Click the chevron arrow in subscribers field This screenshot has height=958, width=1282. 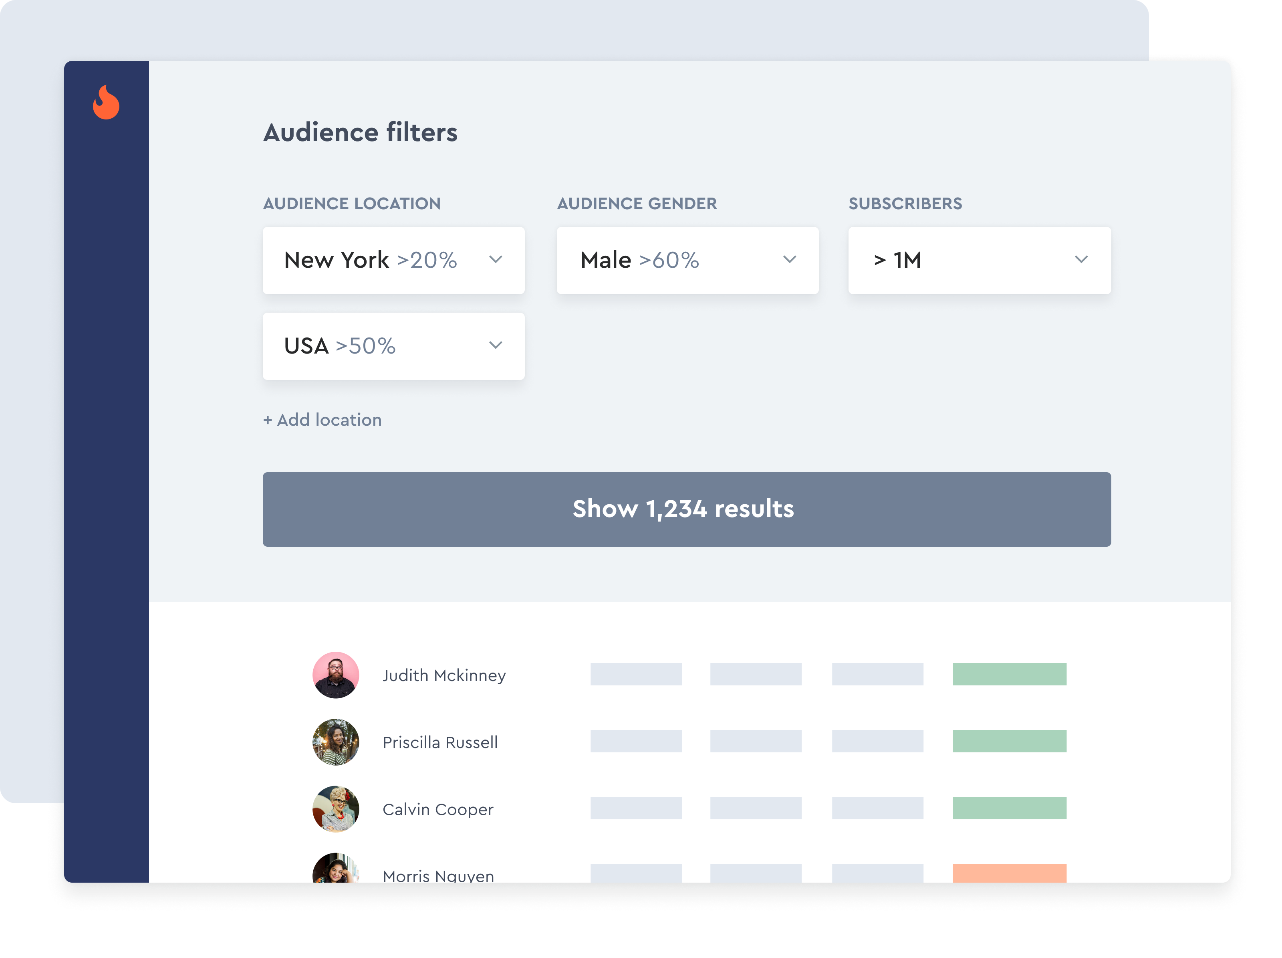coord(1081,259)
